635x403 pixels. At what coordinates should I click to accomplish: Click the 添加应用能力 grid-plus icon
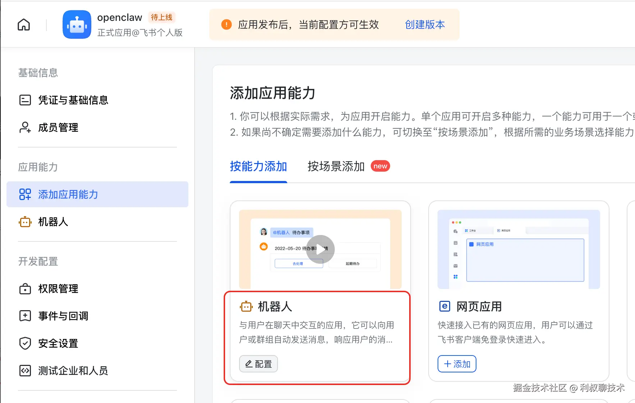pyautogui.click(x=25, y=194)
